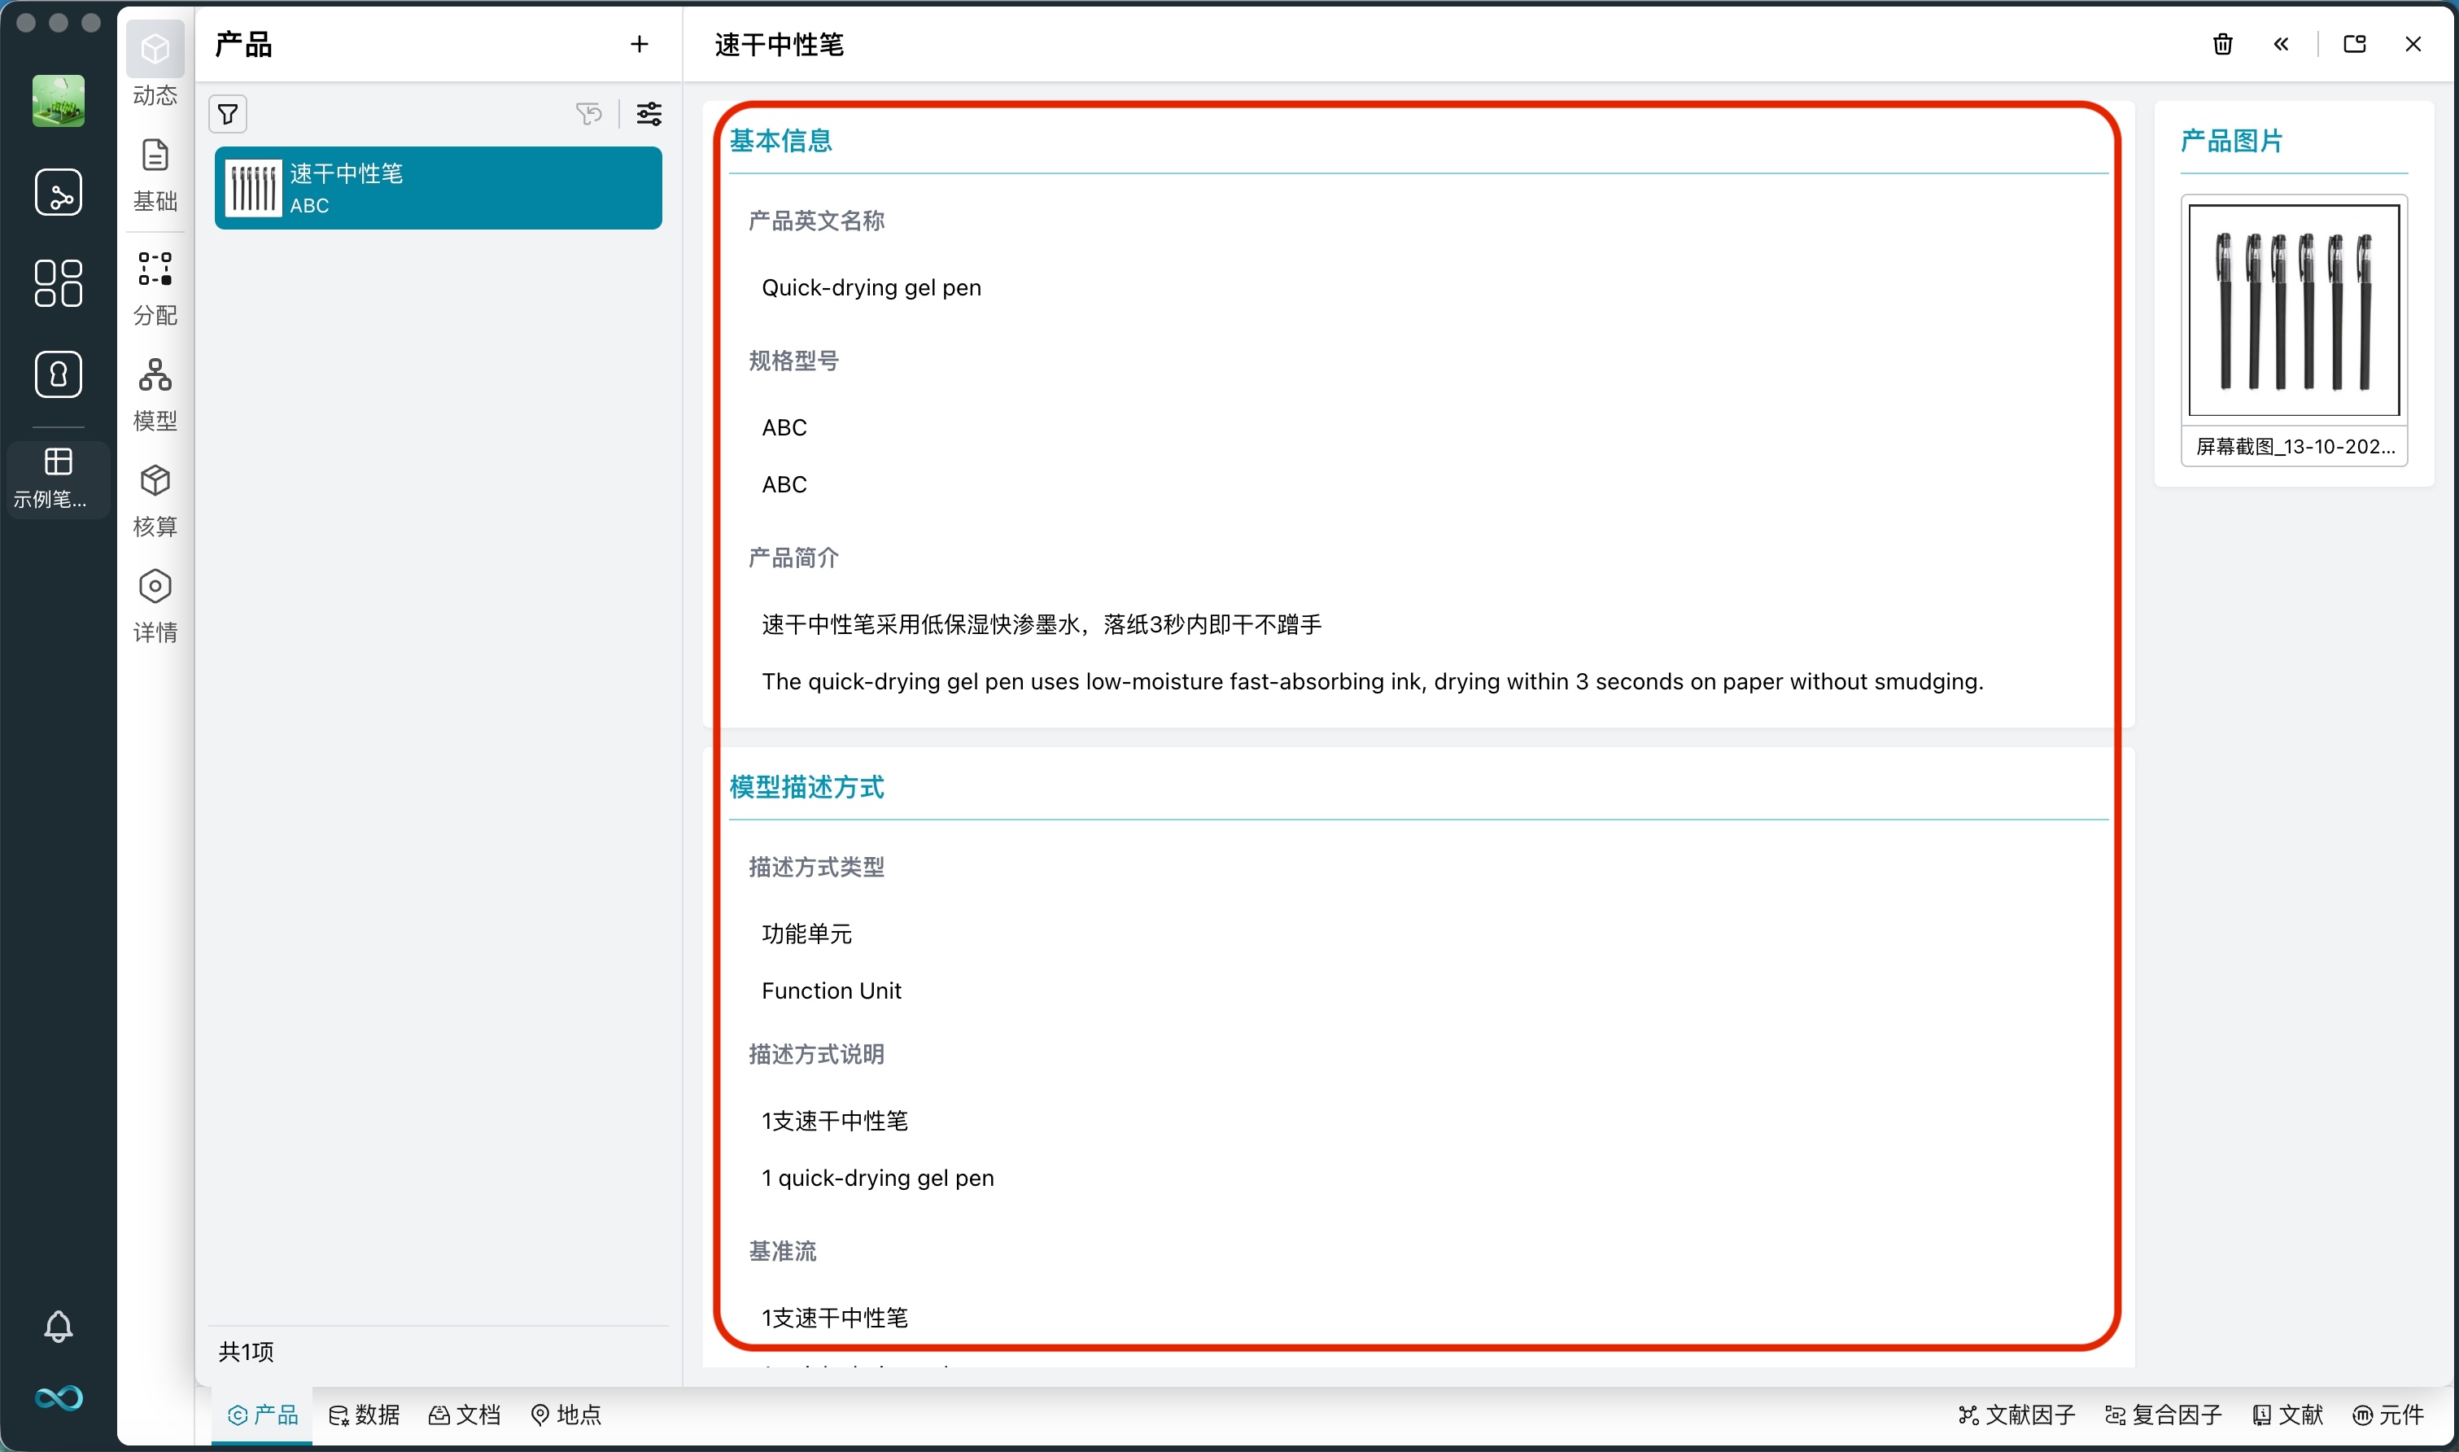Open the list display settings sliders icon
Image resolution: width=2459 pixels, height=1452 pixels.
[649, 115]
